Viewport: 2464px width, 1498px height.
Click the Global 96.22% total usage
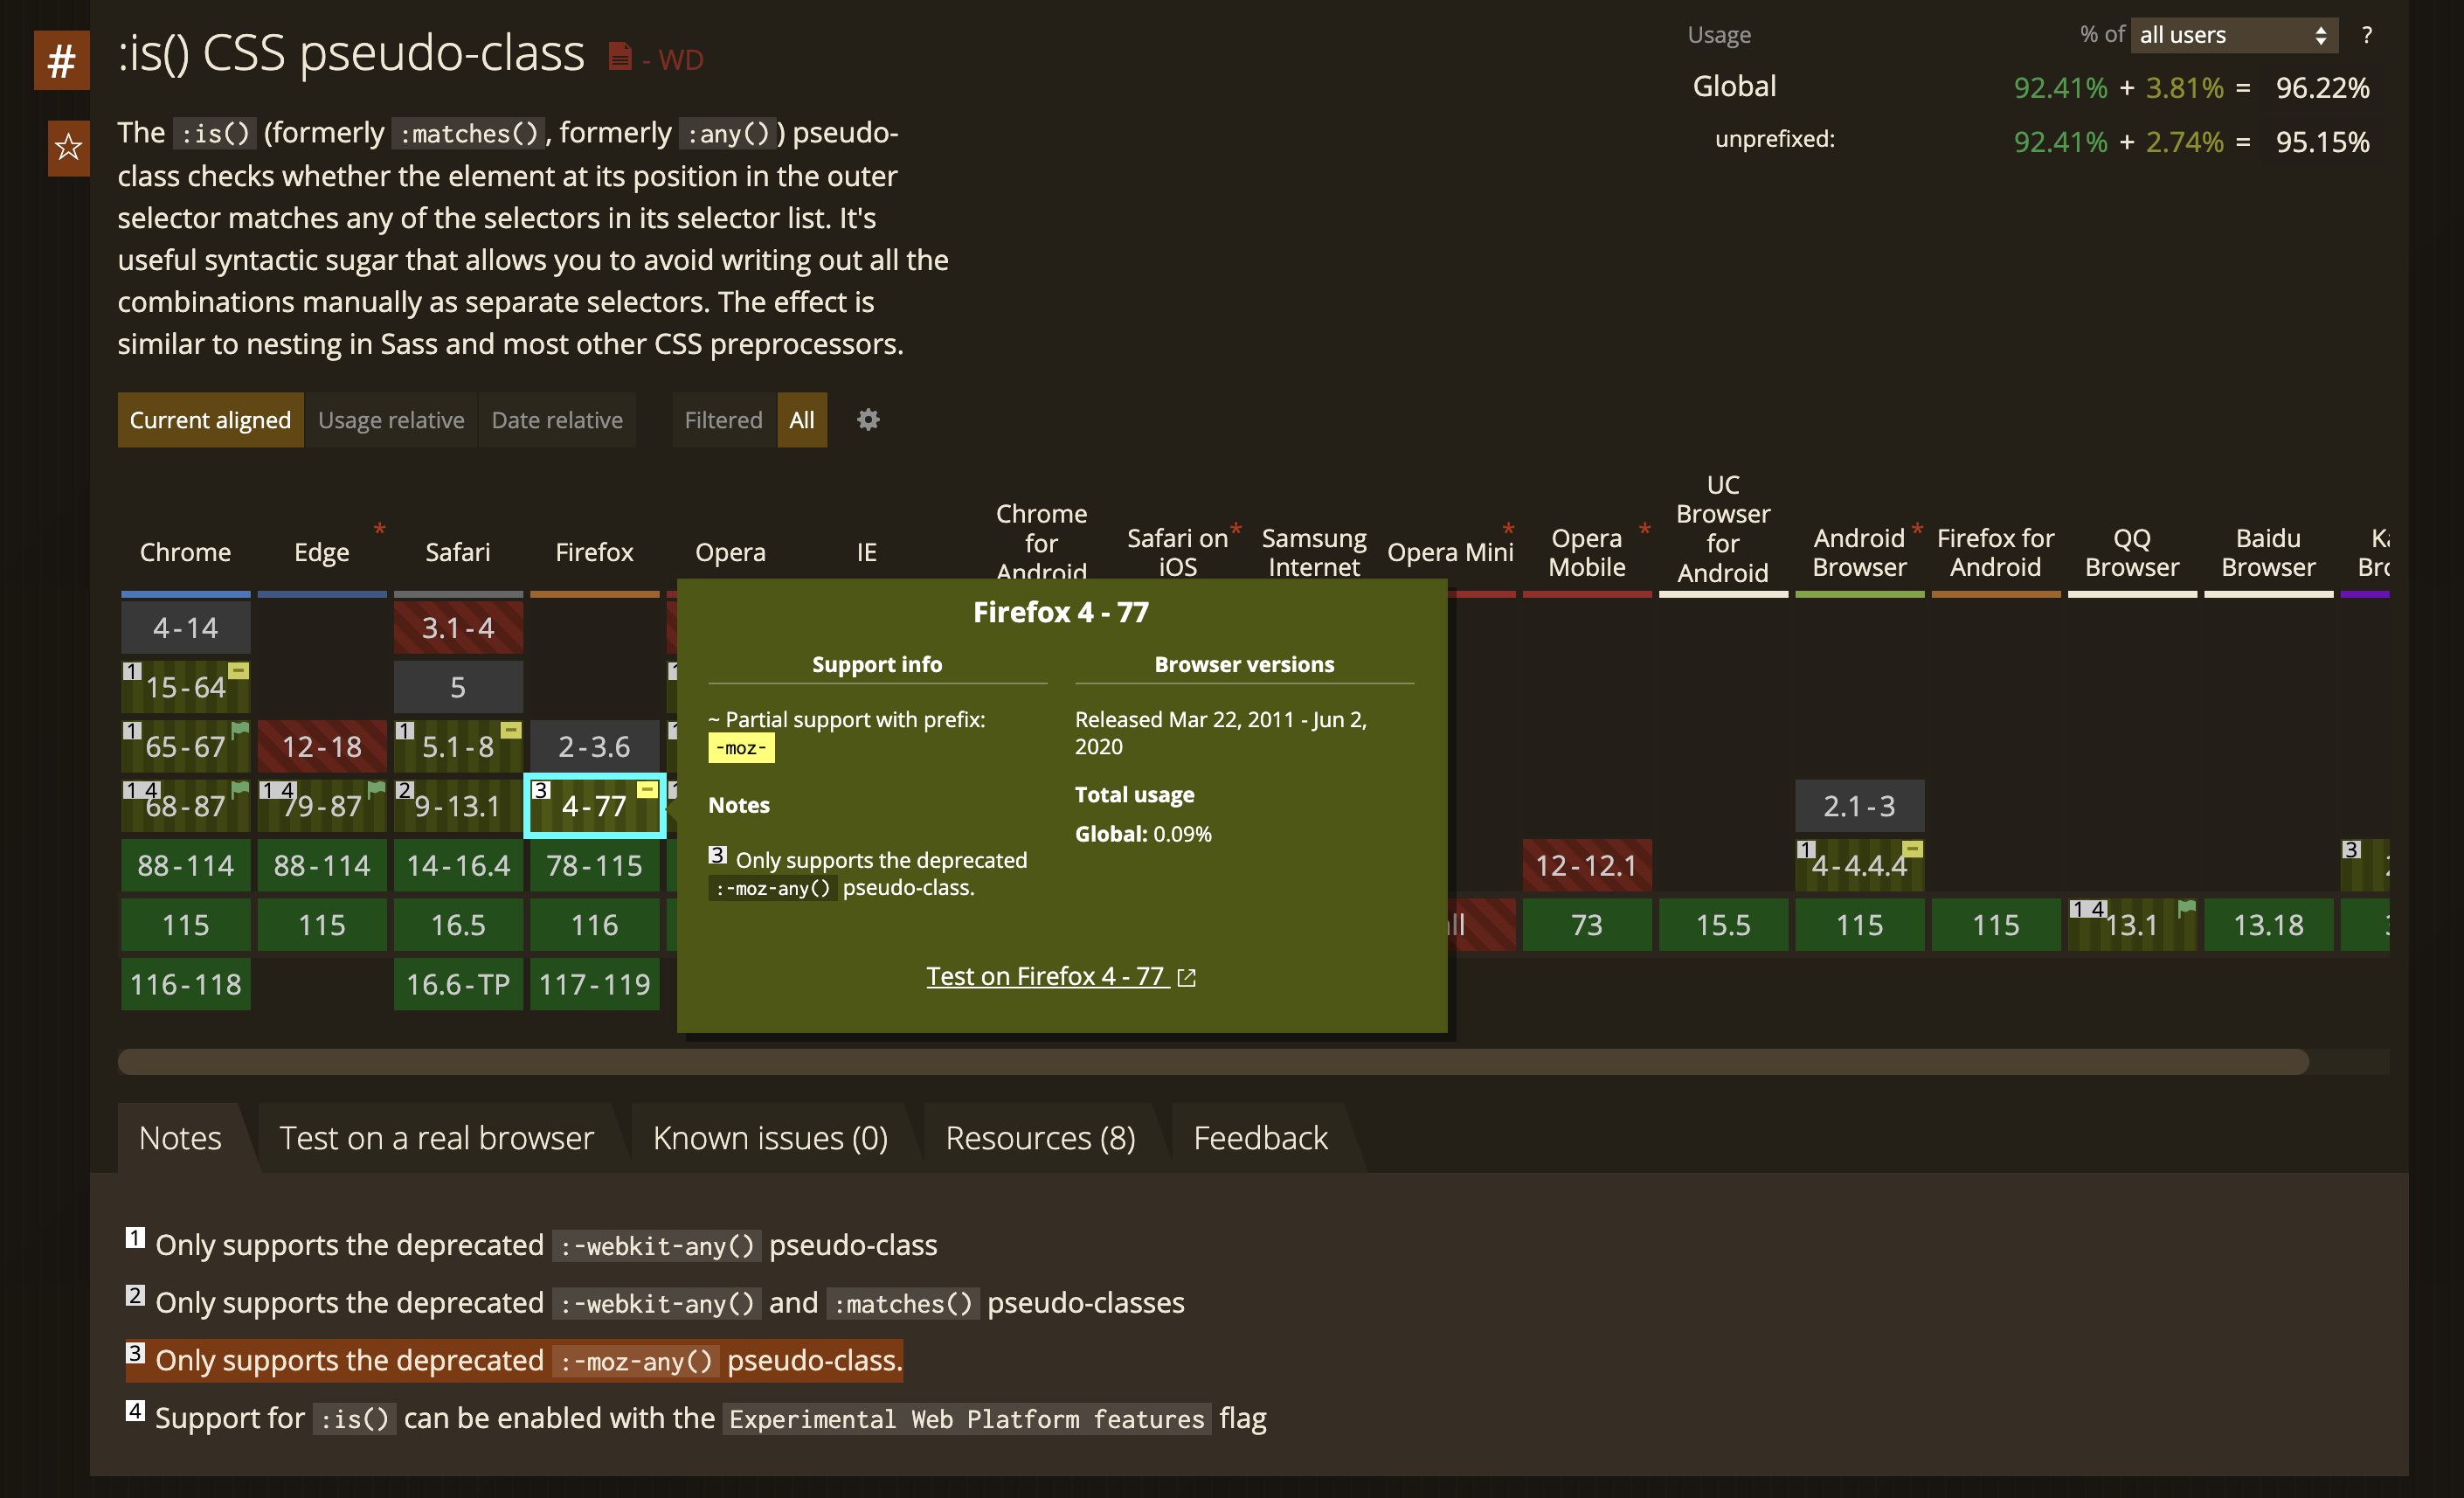coord(2322,88)
